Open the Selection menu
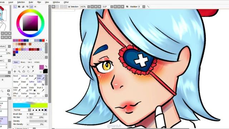The width and height of the screenshot is (229, 129). [x=21, y=2]
